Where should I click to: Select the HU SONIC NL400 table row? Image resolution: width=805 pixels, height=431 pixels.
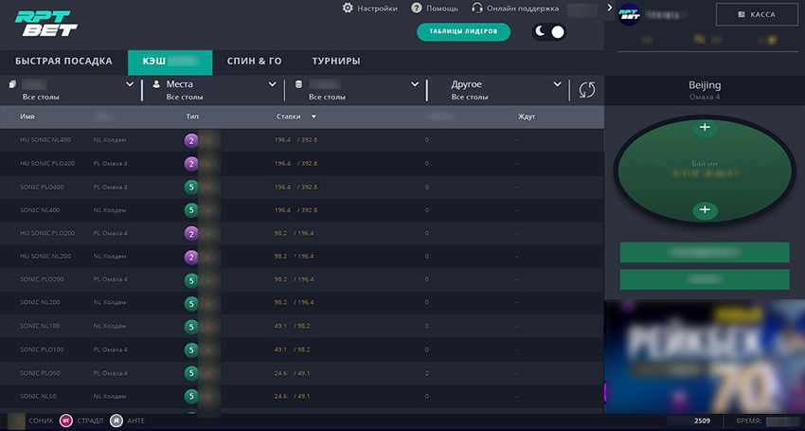tap(284, 139)
